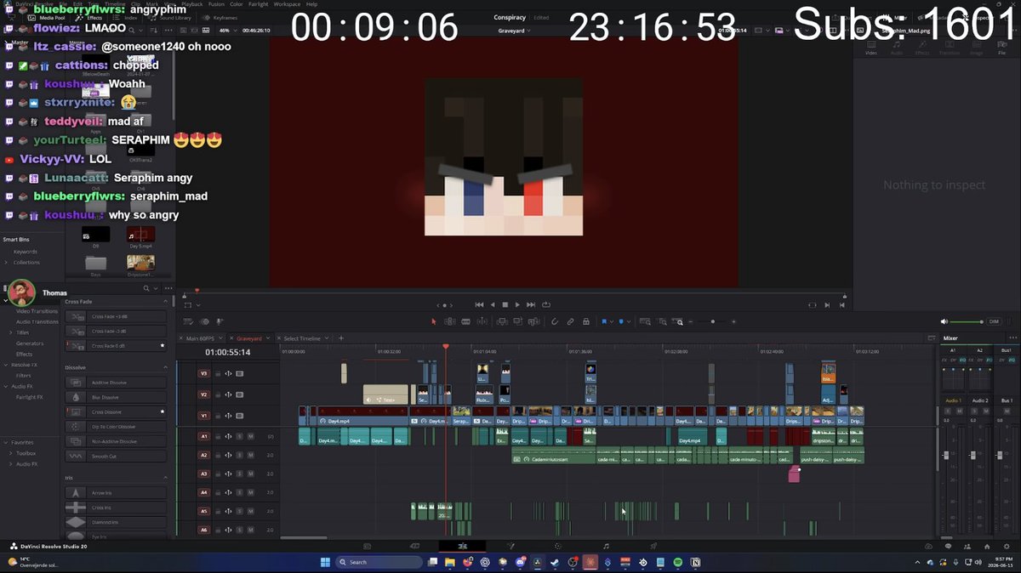Disable video track V1 enable icon

point(239,416)
